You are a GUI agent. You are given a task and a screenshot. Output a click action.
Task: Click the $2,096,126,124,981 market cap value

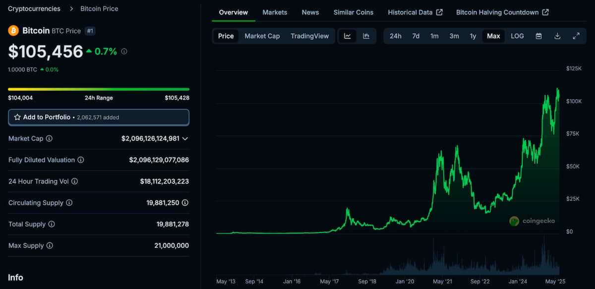point(150,139)
